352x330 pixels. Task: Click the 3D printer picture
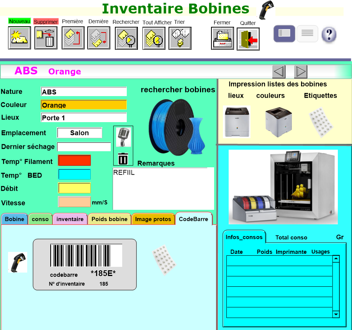click(x=283, y=187)
